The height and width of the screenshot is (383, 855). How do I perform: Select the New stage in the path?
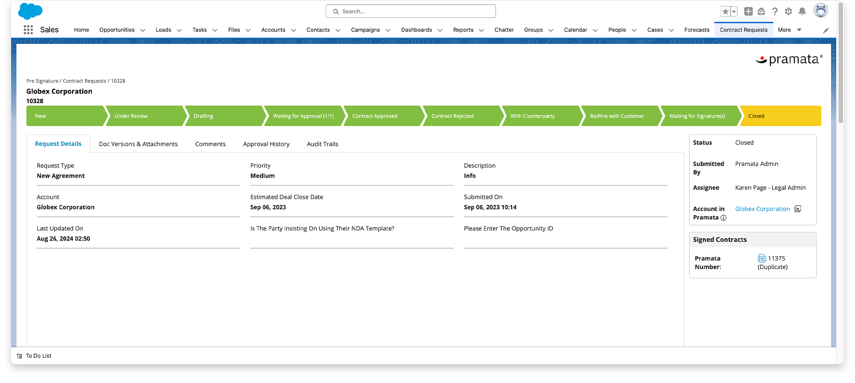[65, 116]
